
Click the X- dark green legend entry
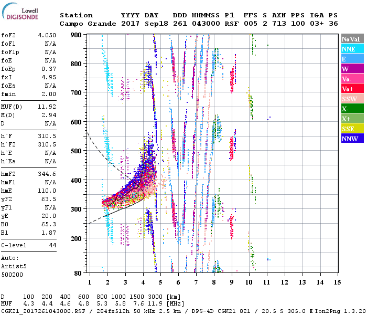click(x=352, y=109)
